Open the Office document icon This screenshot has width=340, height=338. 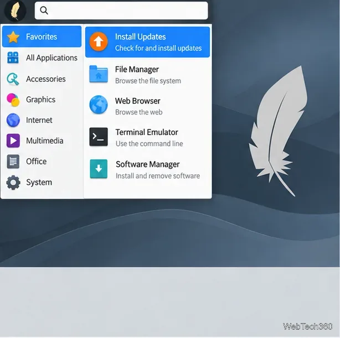point(13,162)
